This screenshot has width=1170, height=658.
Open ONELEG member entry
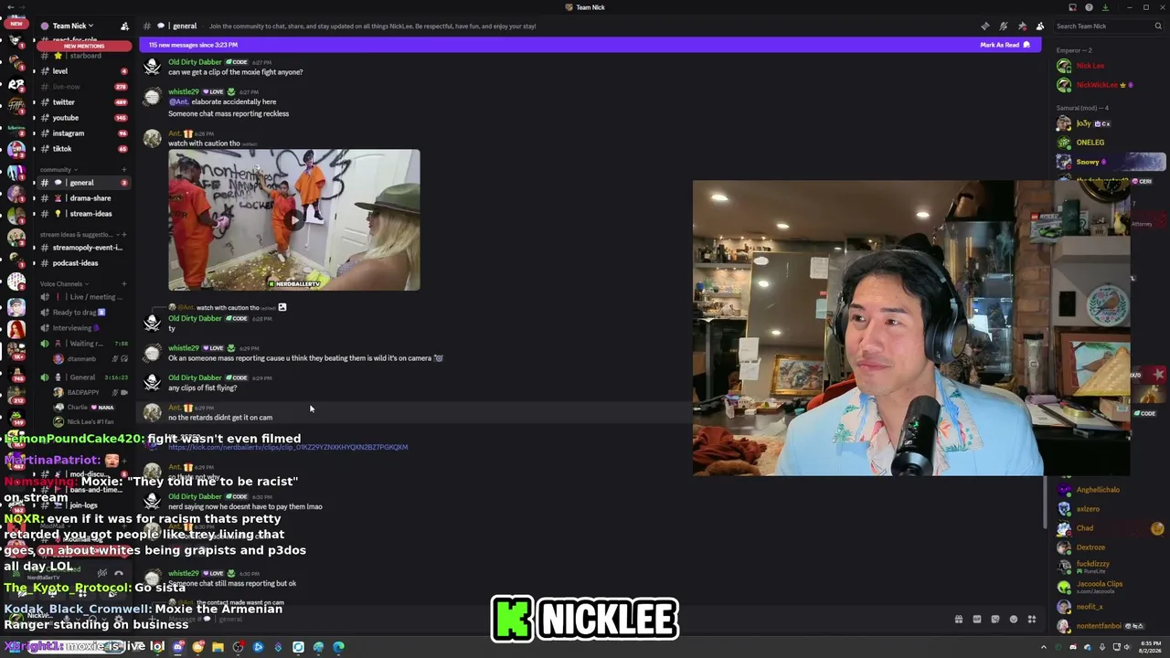[x=1110, y=143]
